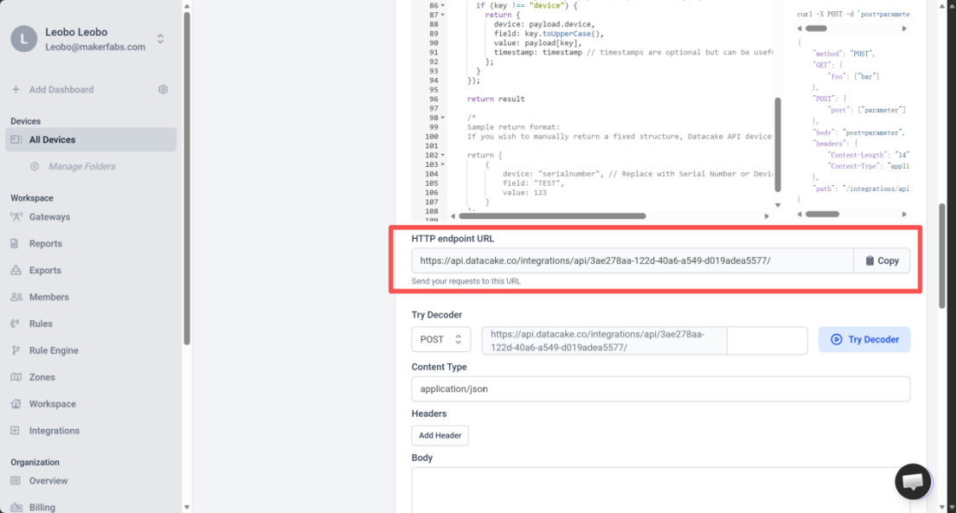Open Integrations in the sidebar
Image resolution: width=957 pixels, height=513 pixels.
click(x=55, y=431)
